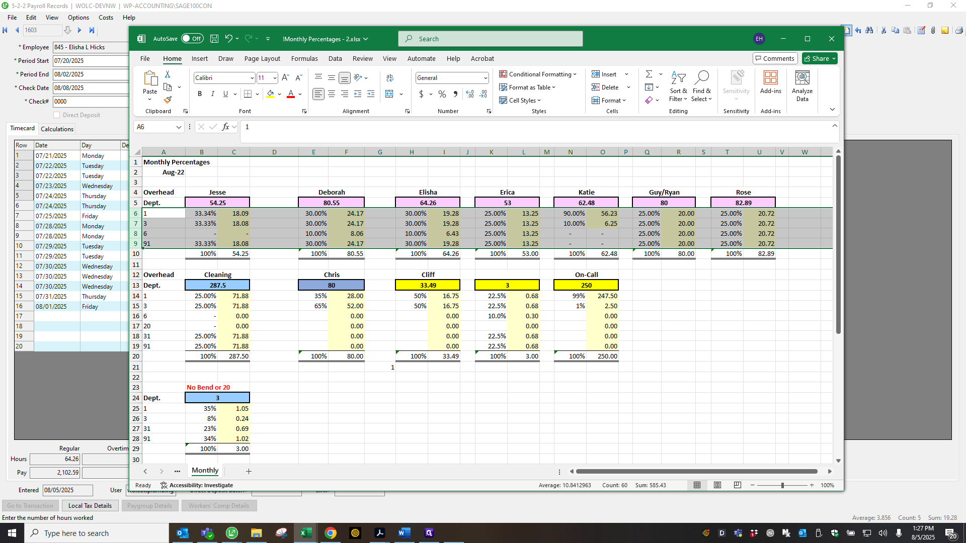Screen dimensions: 966x543
Task: Click Increase Decimal icon
Action: coord(470,94)
